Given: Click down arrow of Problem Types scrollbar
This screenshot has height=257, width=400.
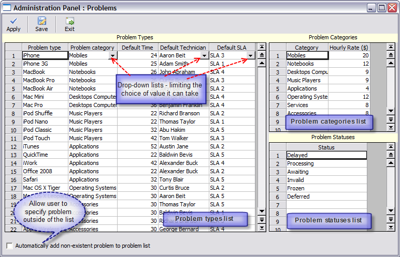Looking at the screenshot, I should click(x=262, y=211).
